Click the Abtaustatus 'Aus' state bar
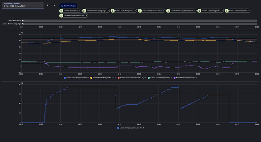The image size is (261, 142). click(139, 21)
